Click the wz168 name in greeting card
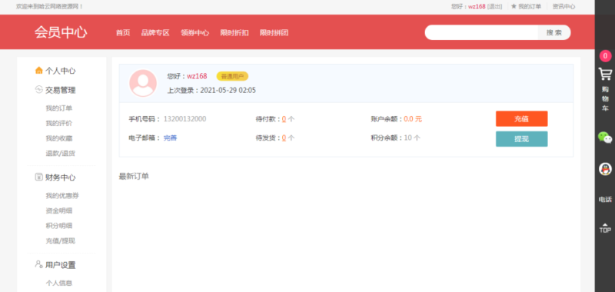Viewport: 615px width, 292px height. (x=197, y=76)
